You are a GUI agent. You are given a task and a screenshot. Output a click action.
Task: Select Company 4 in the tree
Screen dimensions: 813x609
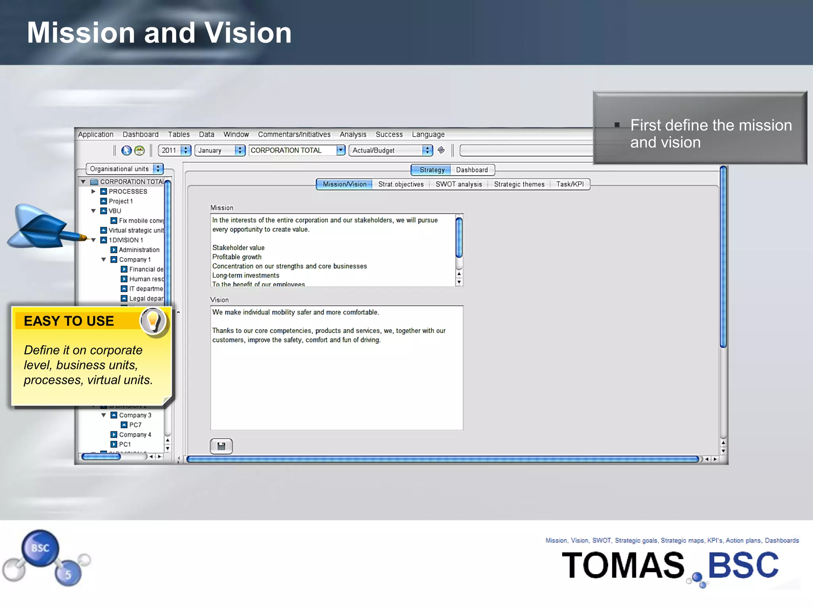point(135,435)
